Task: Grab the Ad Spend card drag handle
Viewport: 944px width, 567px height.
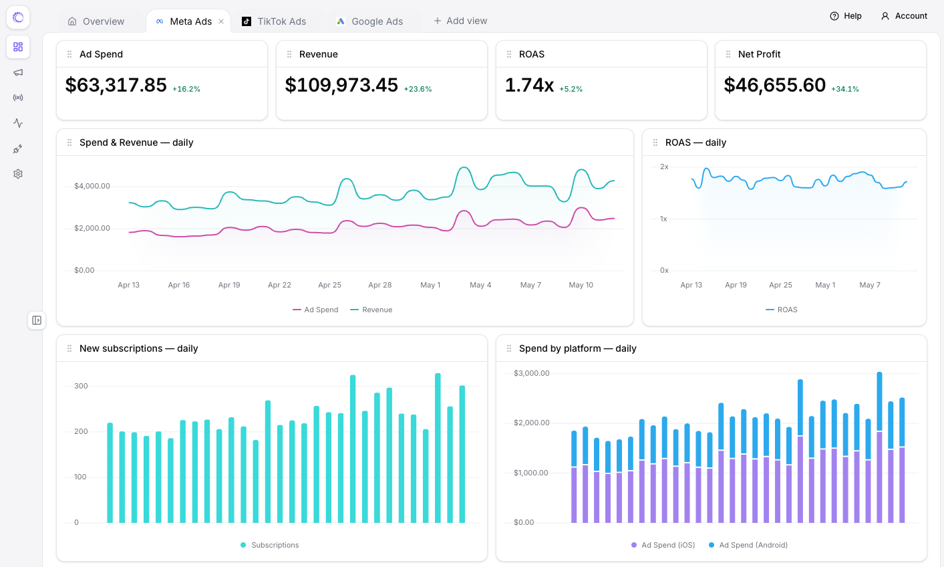Action: point(69,54)
